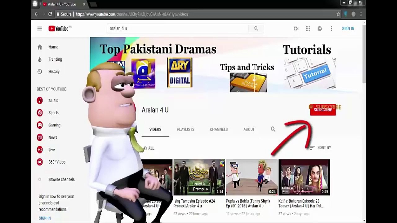397x223 pixels.
Task: Go back with browser back arrow
Action: pos(36,14)
